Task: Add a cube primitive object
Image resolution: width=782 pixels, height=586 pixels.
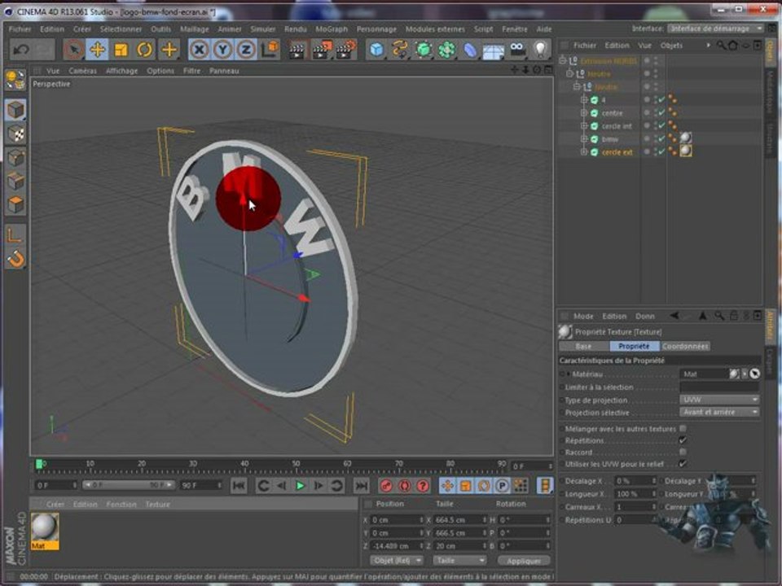Action: [x=377, y=50]
